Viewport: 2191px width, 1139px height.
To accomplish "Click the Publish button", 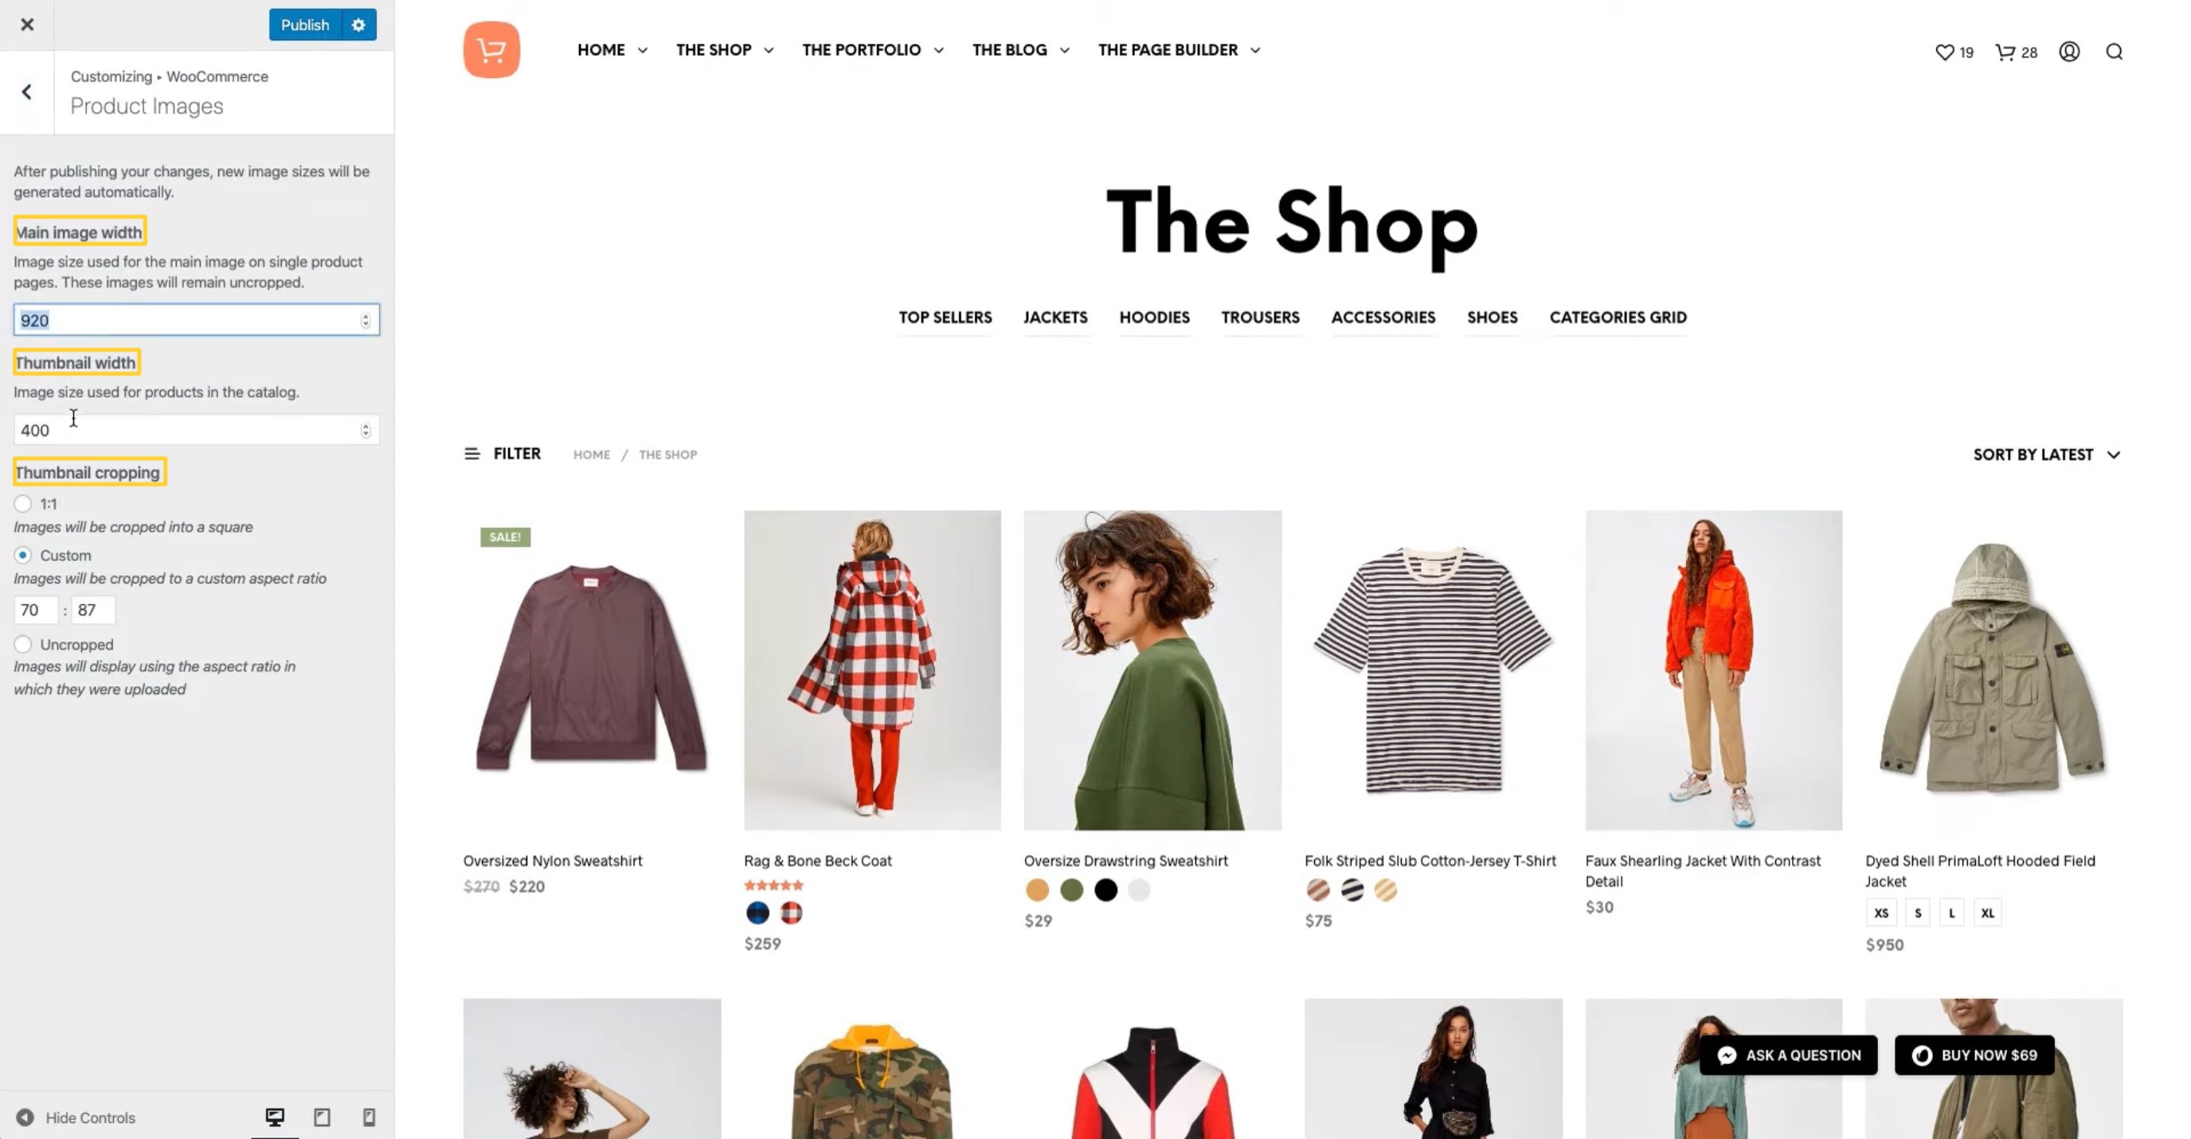I will (x=304, y=25).
